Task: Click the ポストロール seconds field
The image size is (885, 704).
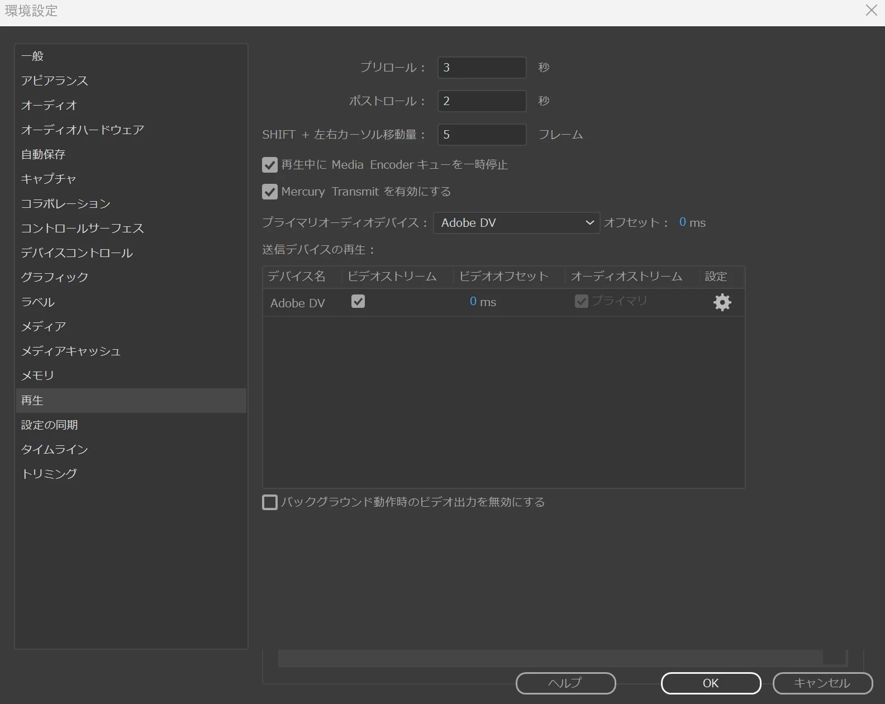Action: (x=482, y=101)
